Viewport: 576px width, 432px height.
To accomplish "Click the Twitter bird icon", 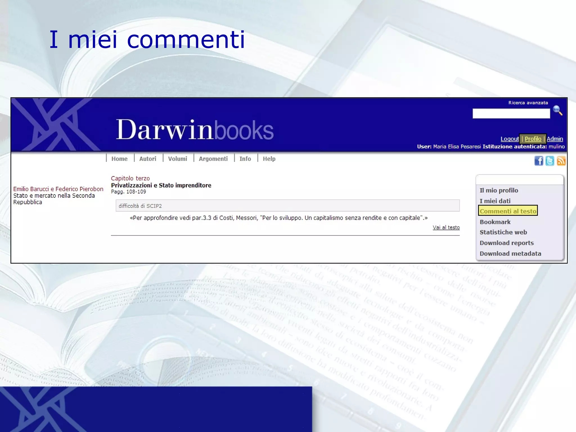I will point(550,161).
